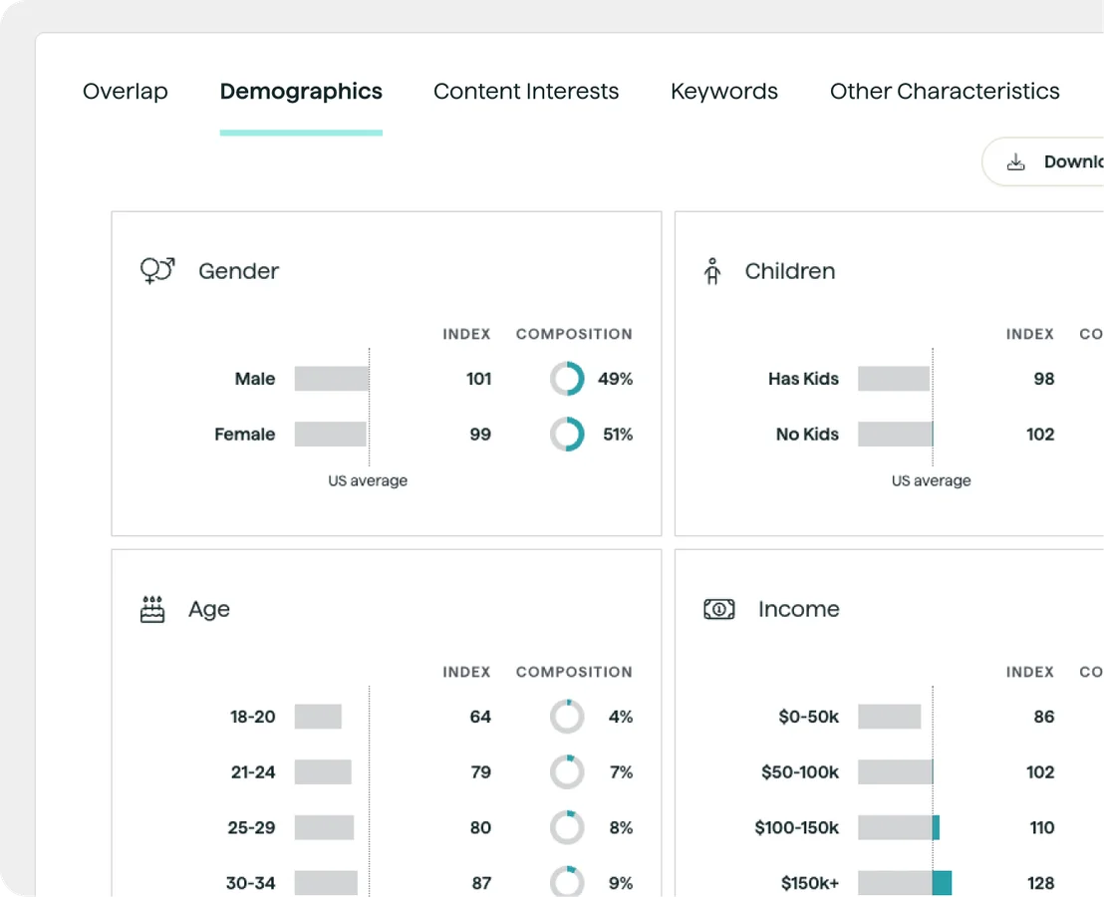Click the Children person icon
This screenshot has width=1104, height=897.
coord(711,271)
